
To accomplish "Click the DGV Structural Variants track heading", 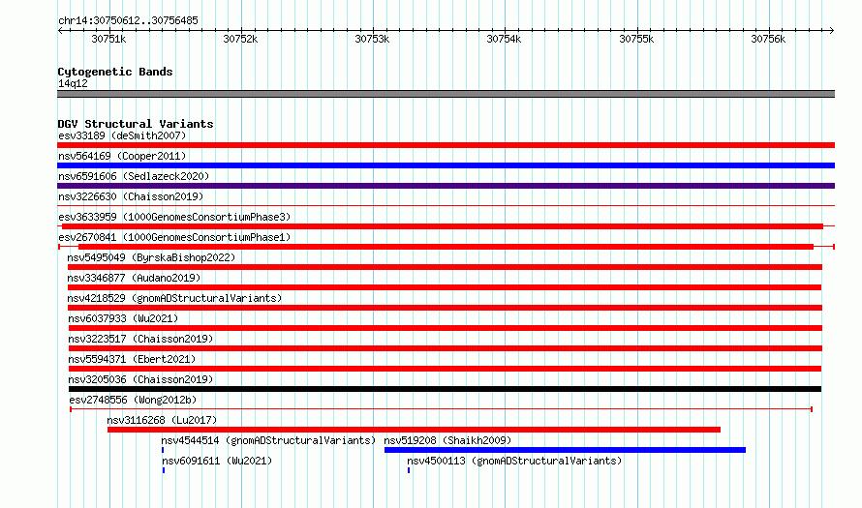I will 136,124.
